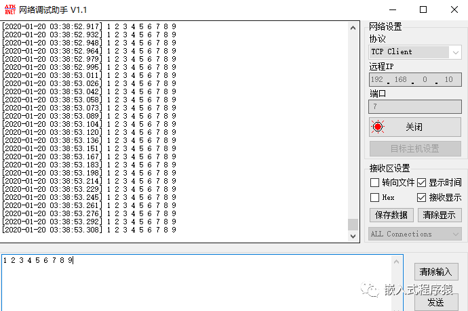Maximize the 网络调试助手 window
Image resolution: width=468 pixels, height=311 pixels.
423,10
